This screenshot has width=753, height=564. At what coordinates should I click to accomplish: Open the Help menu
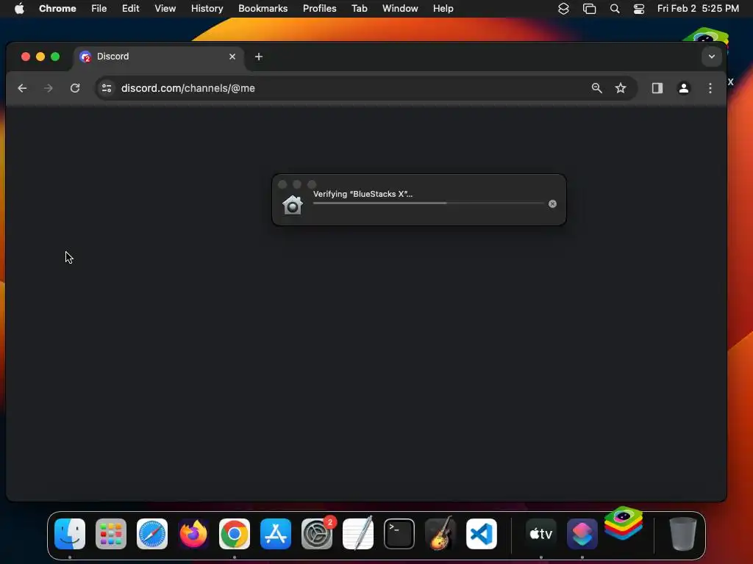click(443, 9)
